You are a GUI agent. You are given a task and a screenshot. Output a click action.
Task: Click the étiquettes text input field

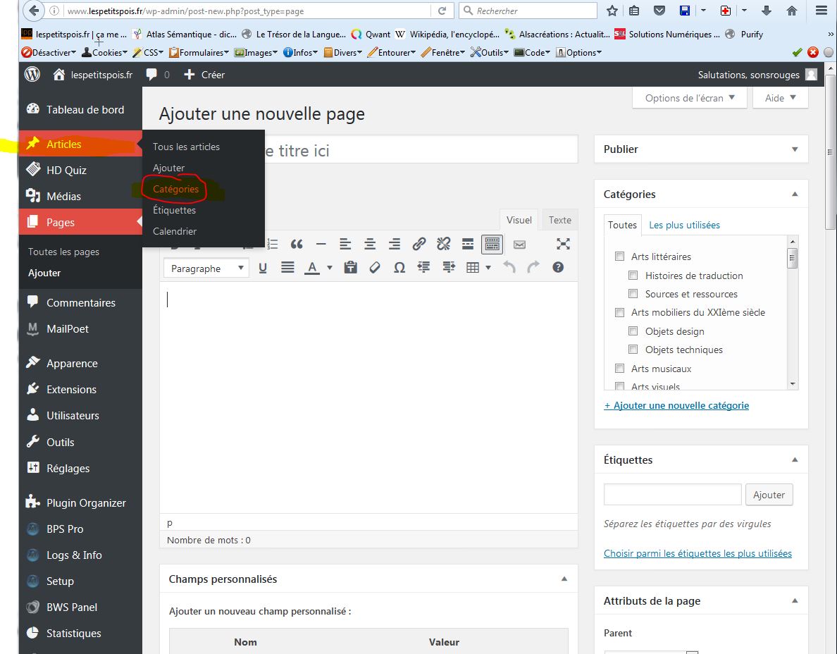tap(672, 494)
